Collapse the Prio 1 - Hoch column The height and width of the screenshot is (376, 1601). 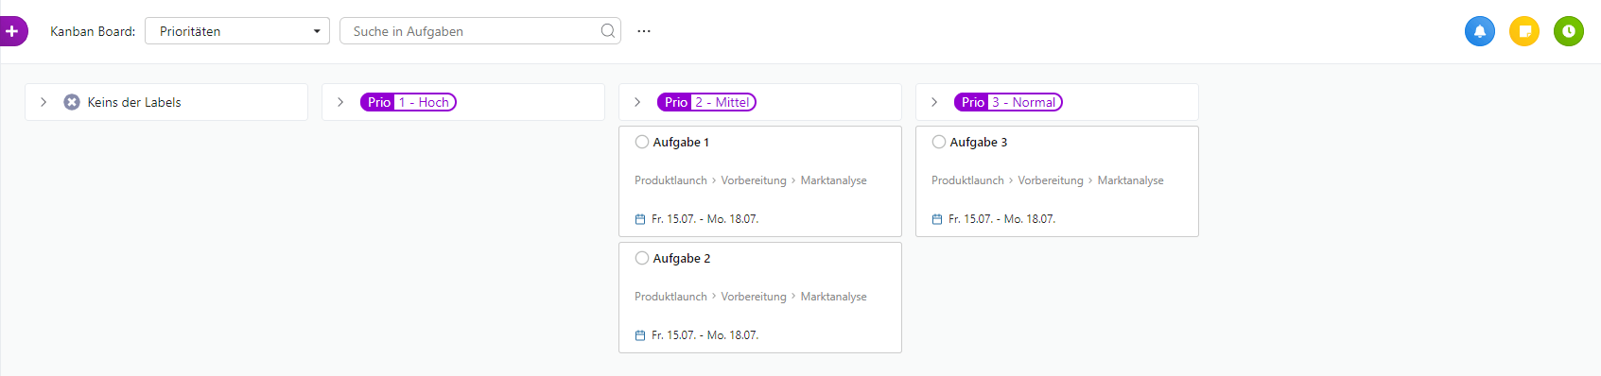click(340, 102)
